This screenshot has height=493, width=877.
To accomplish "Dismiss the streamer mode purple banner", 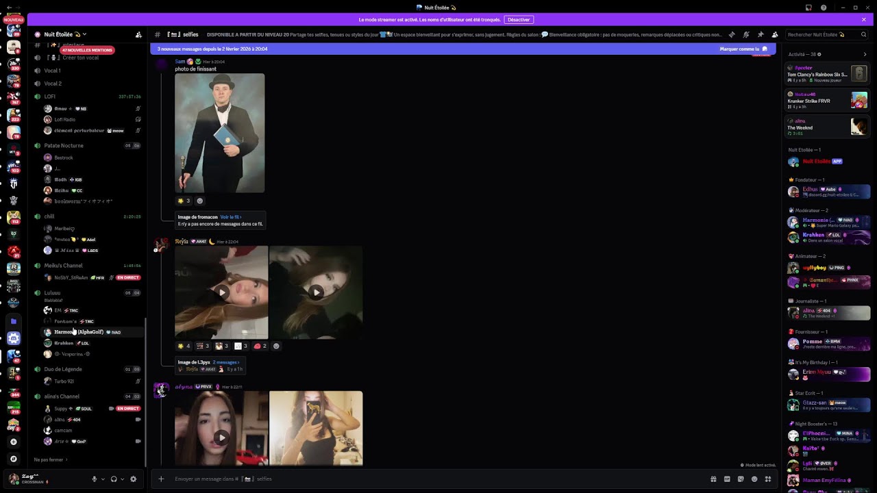I will 863,20.
